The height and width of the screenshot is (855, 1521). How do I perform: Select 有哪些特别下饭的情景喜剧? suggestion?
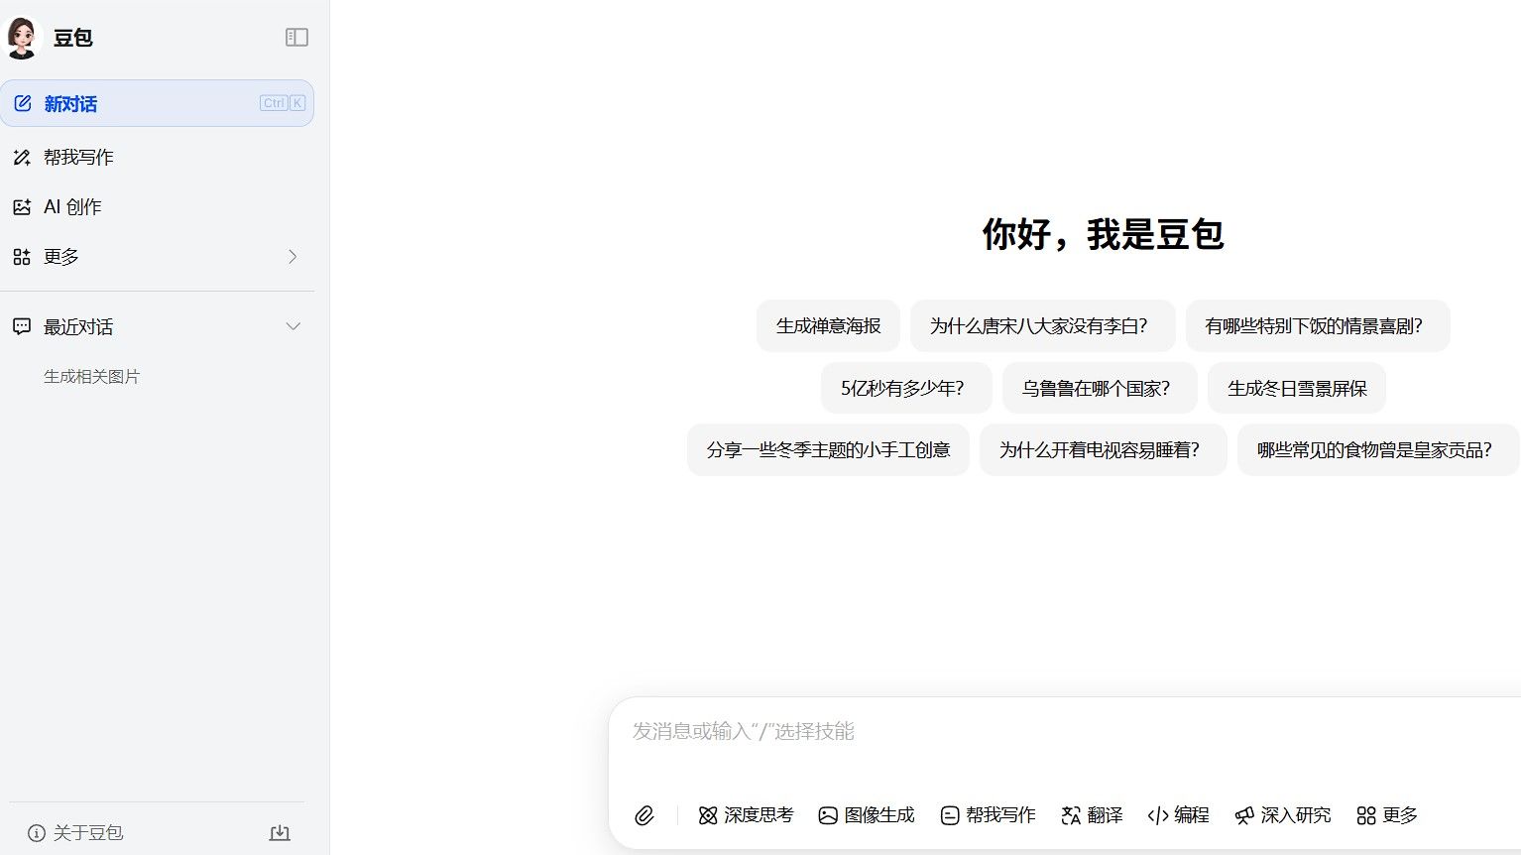pos(1318,325)
